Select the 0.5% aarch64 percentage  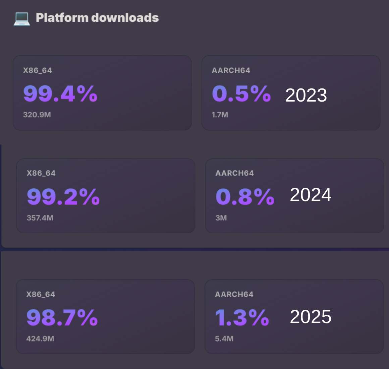[x=241, y=94]
